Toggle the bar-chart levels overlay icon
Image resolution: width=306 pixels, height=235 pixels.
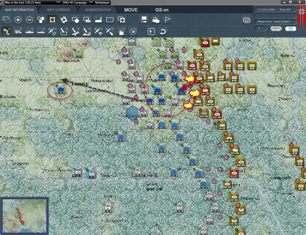tap(87, 20)
